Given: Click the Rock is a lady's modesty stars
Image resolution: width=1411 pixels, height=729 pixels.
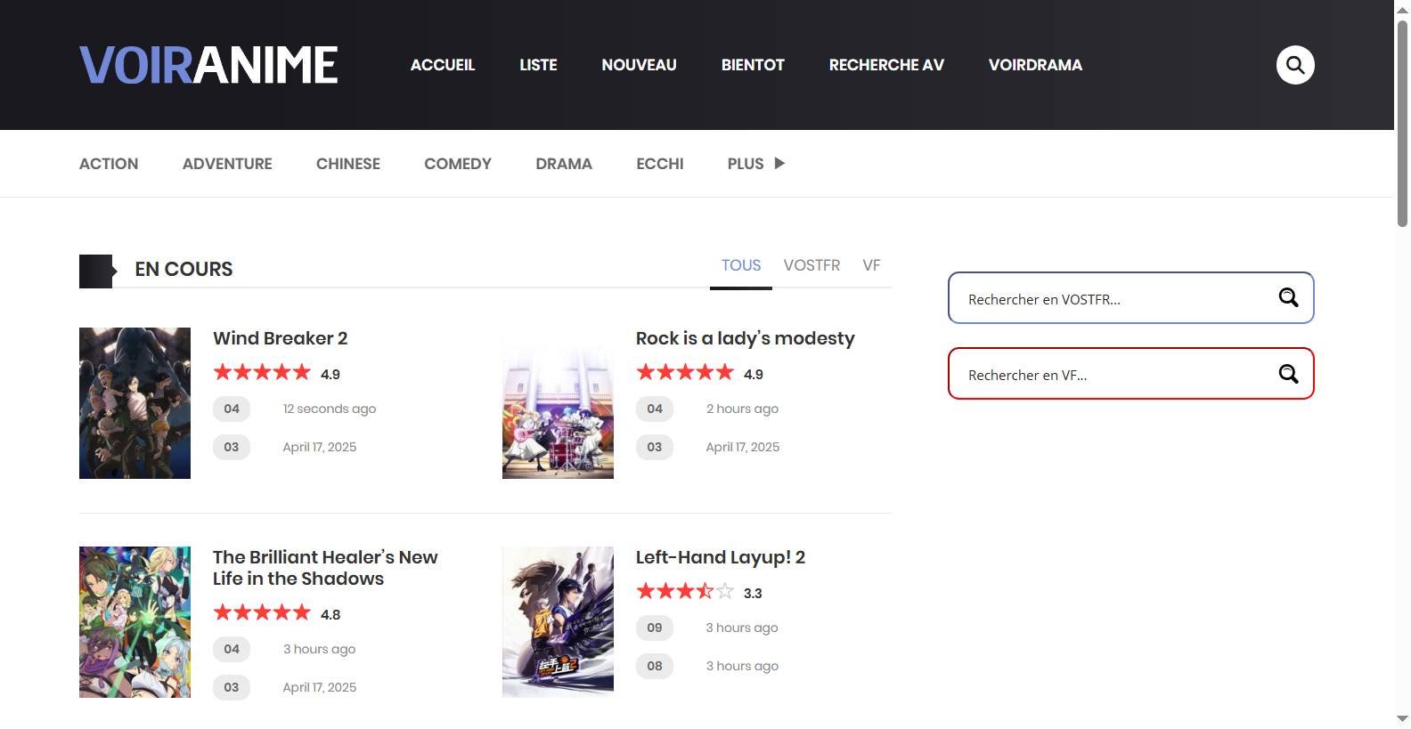Looking at the screenshot, I should pos(685,372).
